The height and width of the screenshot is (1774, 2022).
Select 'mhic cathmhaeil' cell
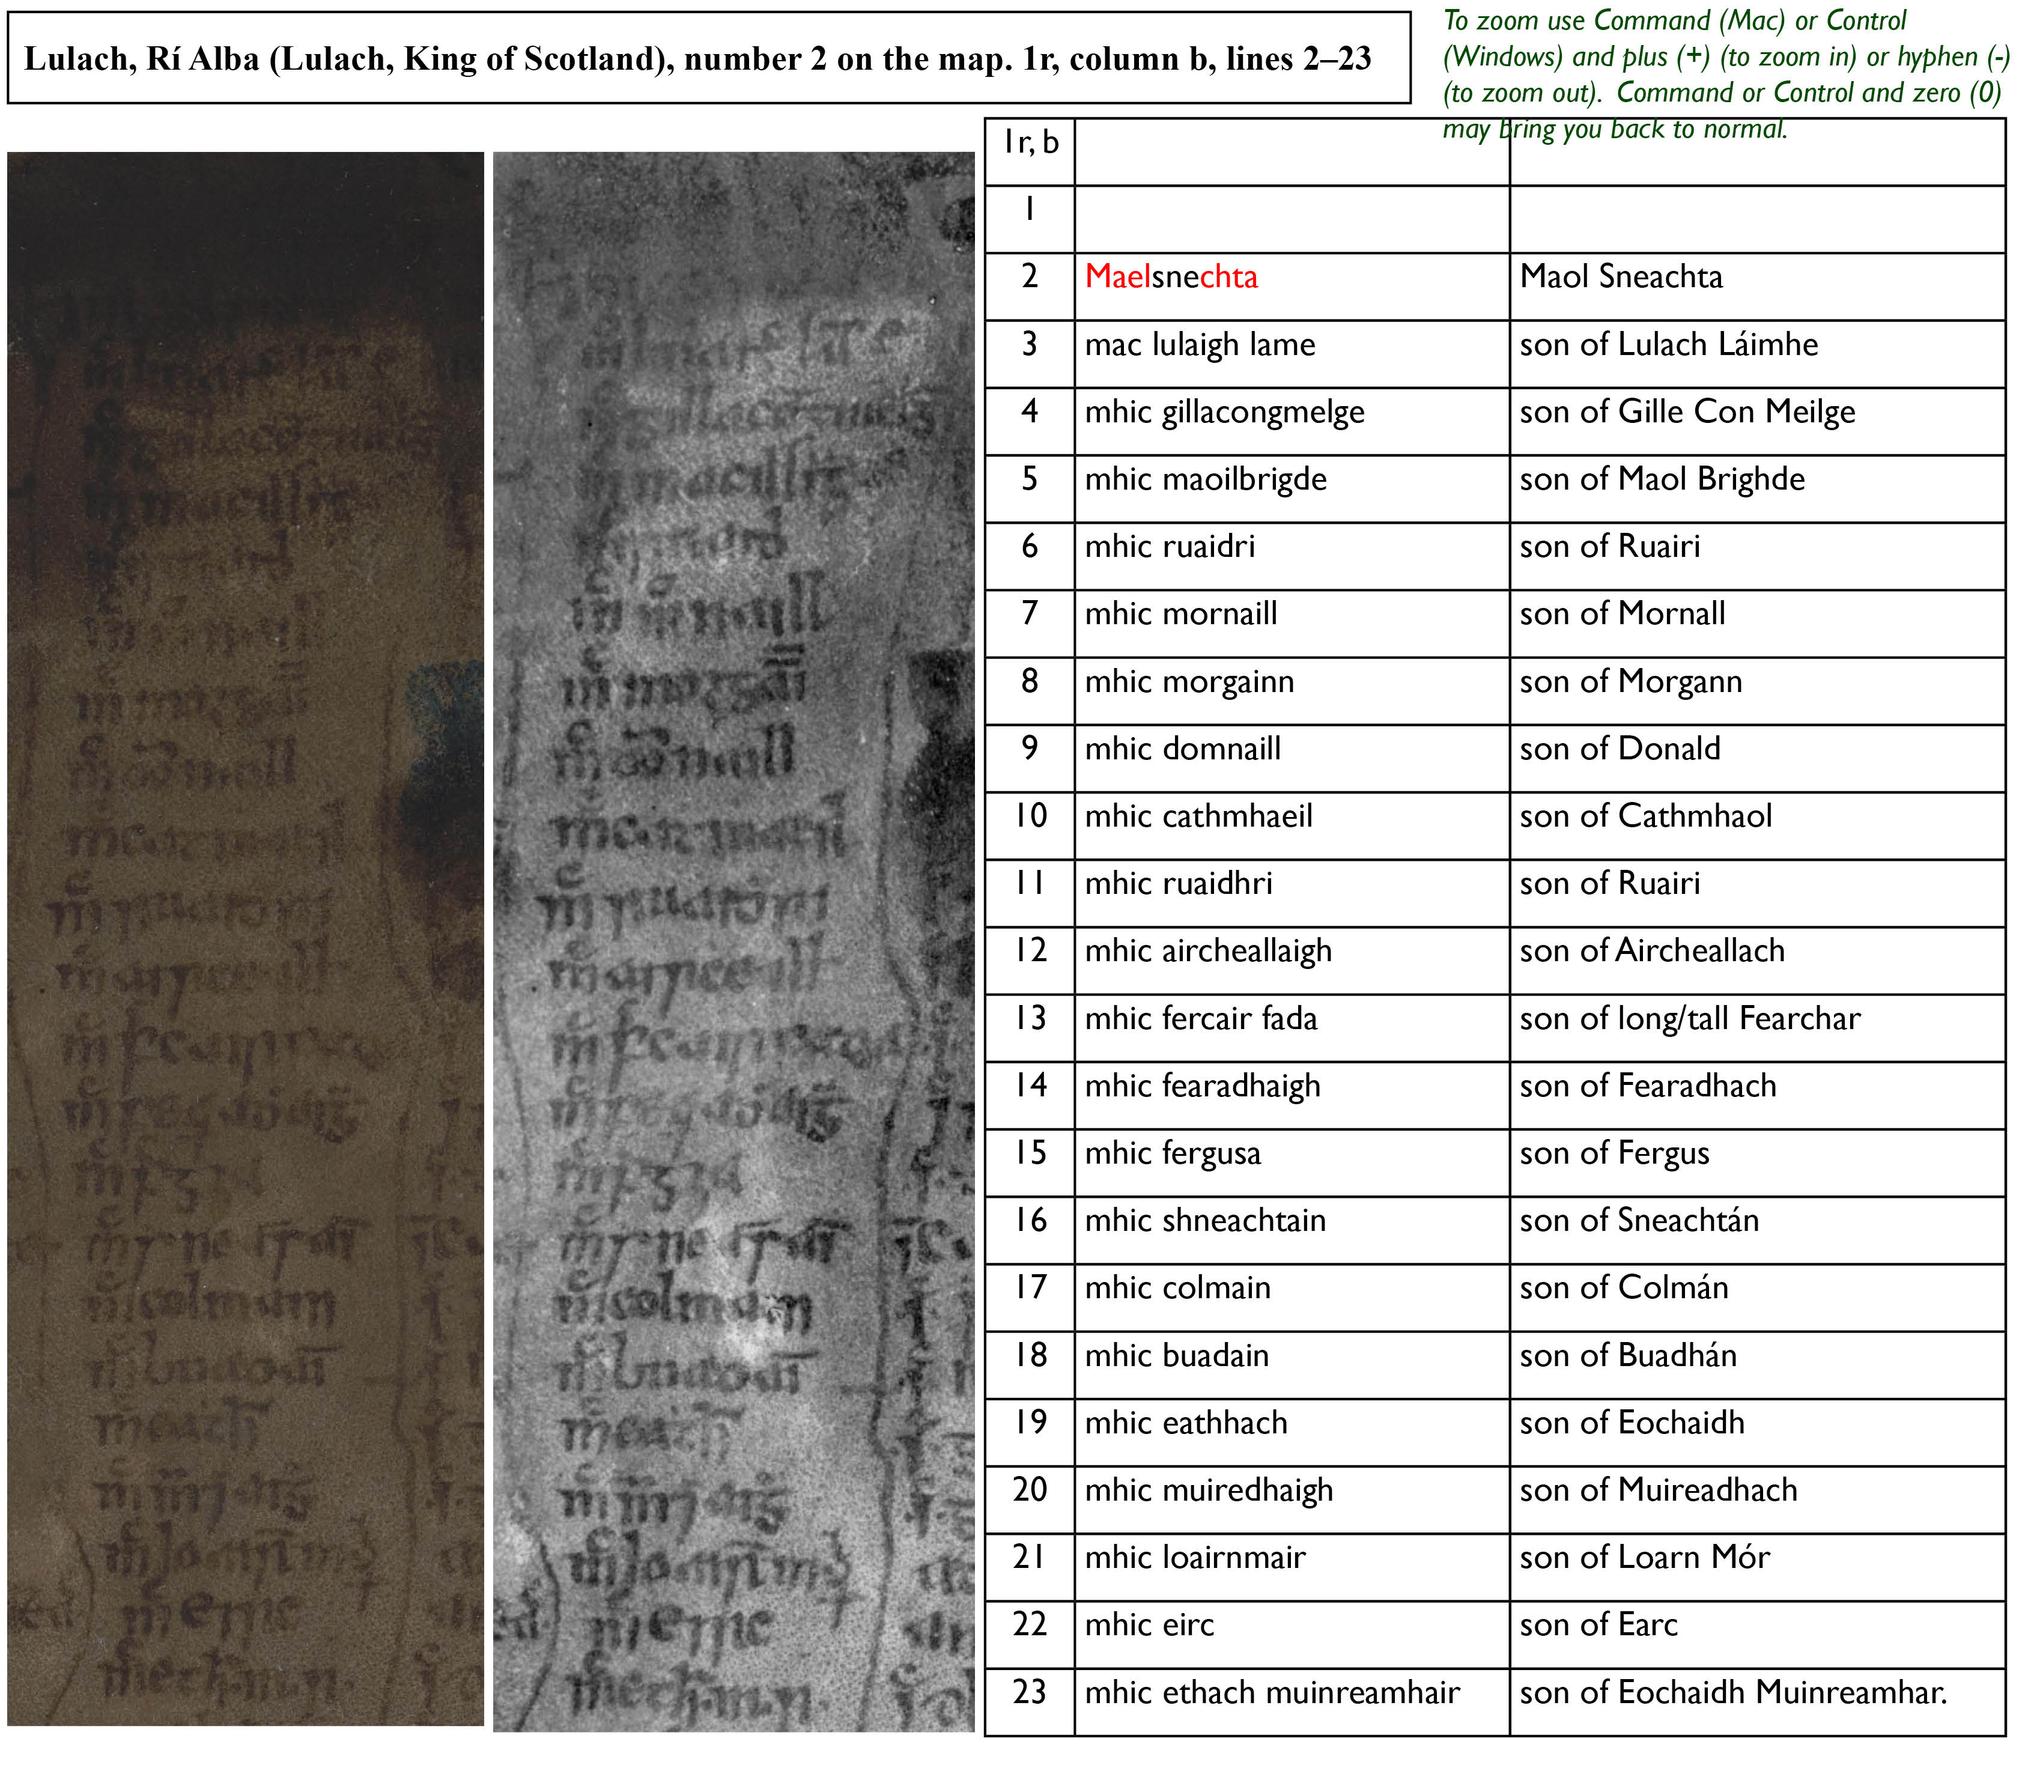click(1292, 825)
